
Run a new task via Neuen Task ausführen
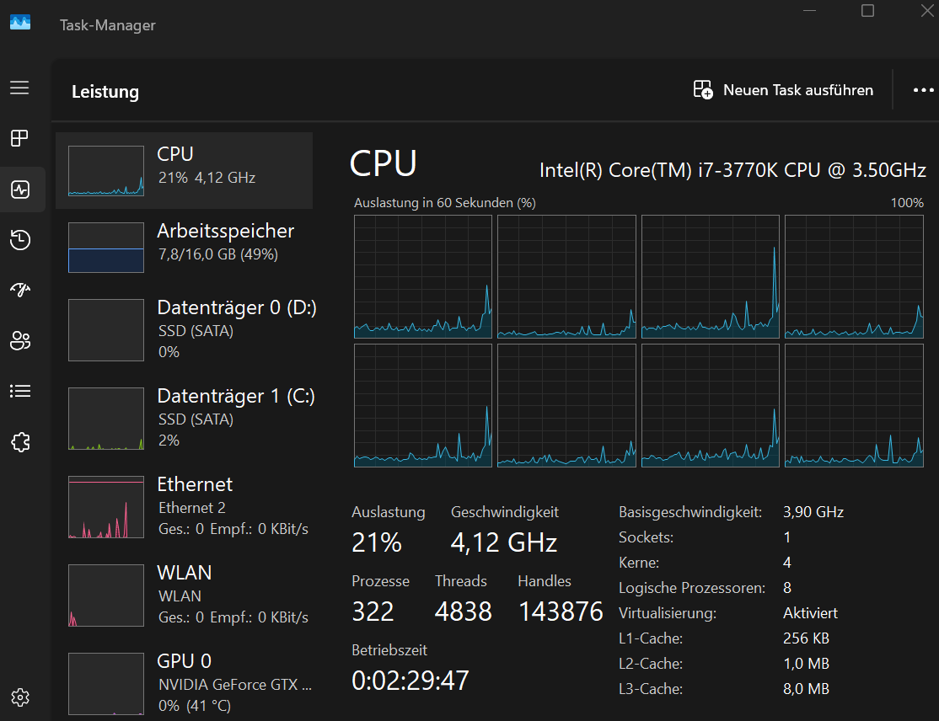(x=783, y=90)
